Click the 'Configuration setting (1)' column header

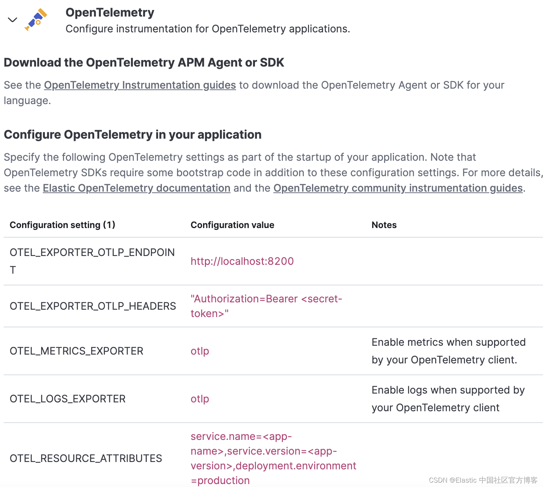pyautogui.click(x=63, y=225)
